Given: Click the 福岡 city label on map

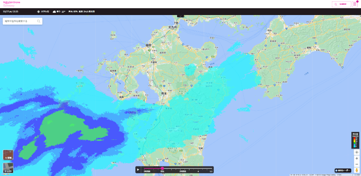Looking at the screenshot, I should (x=148, y=45).
